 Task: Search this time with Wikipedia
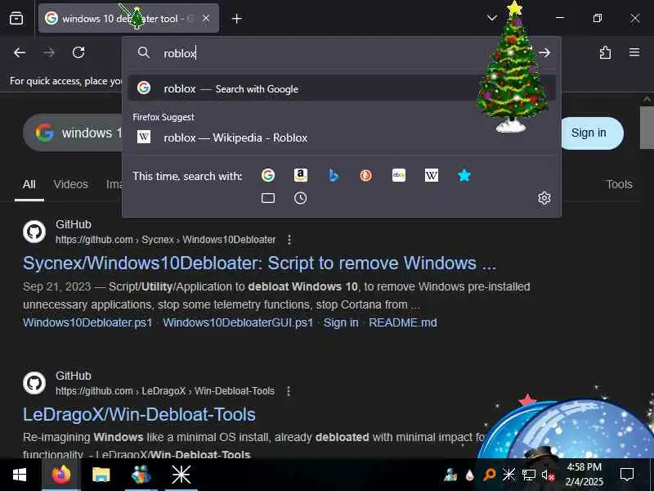pyautogui.click(x=432, y=175)
